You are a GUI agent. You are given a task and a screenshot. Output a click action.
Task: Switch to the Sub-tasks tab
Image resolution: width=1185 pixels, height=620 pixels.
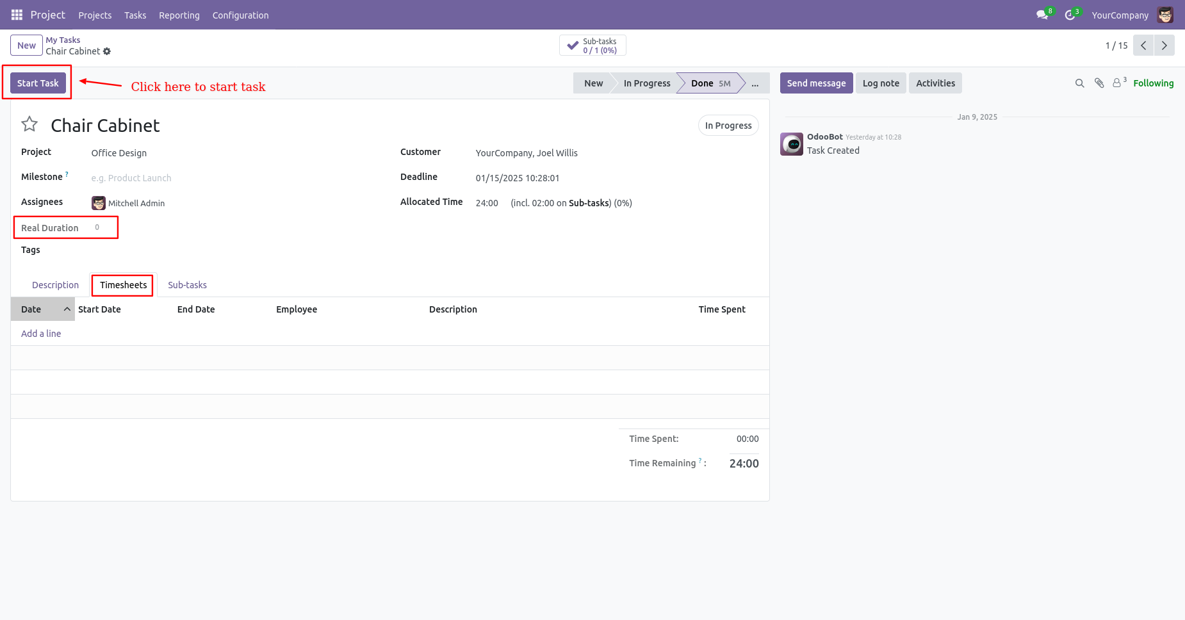pos(187,285)
